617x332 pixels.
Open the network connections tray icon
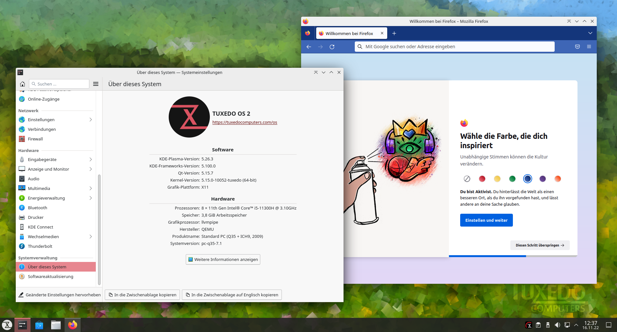(x=567, y=325)
